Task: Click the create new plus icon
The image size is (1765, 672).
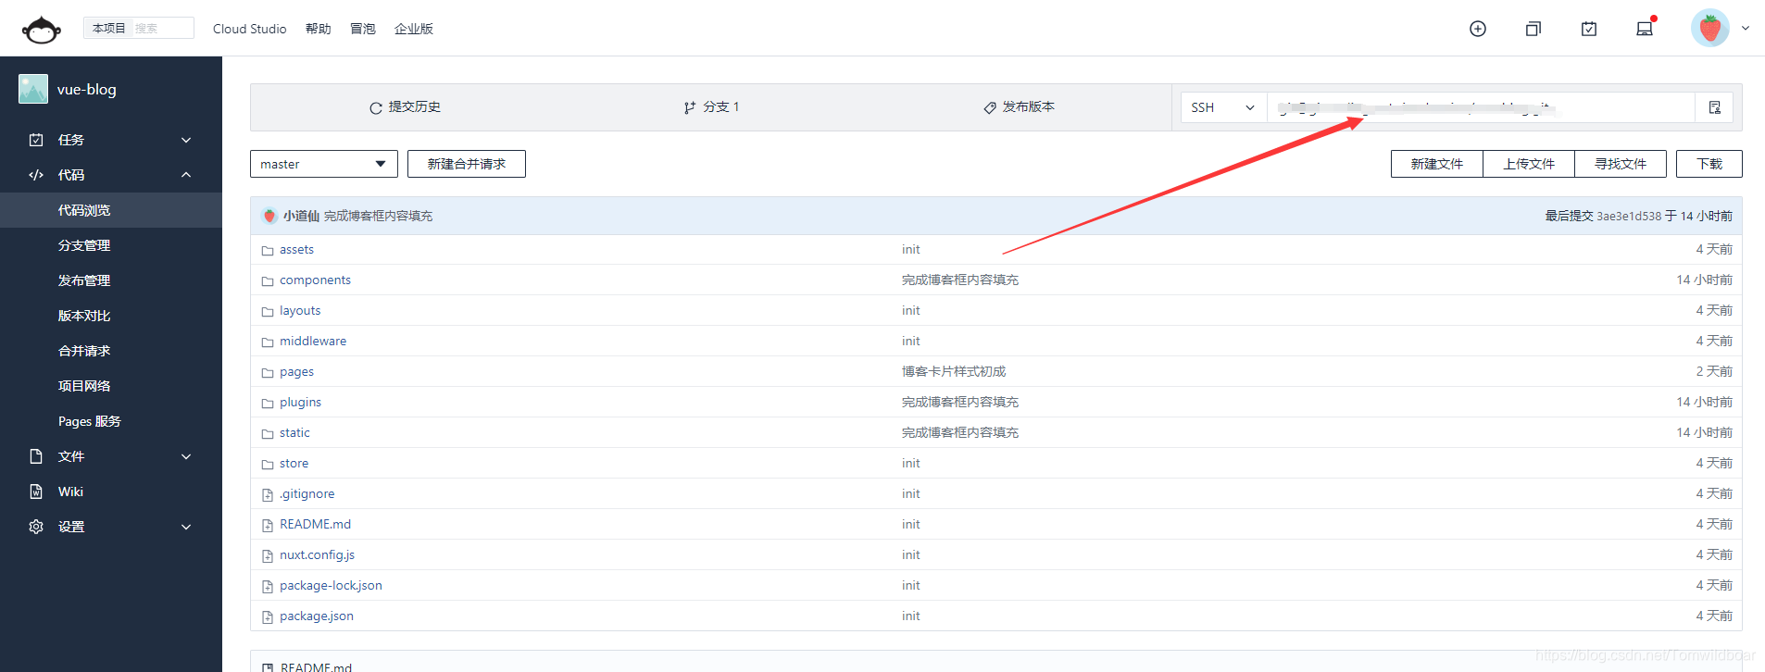Action: (x=1478, y=29)
